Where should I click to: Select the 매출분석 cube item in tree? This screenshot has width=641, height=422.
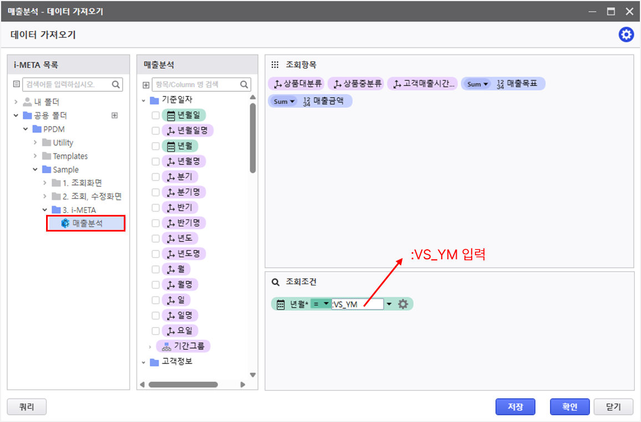click(x=86, y=223)
